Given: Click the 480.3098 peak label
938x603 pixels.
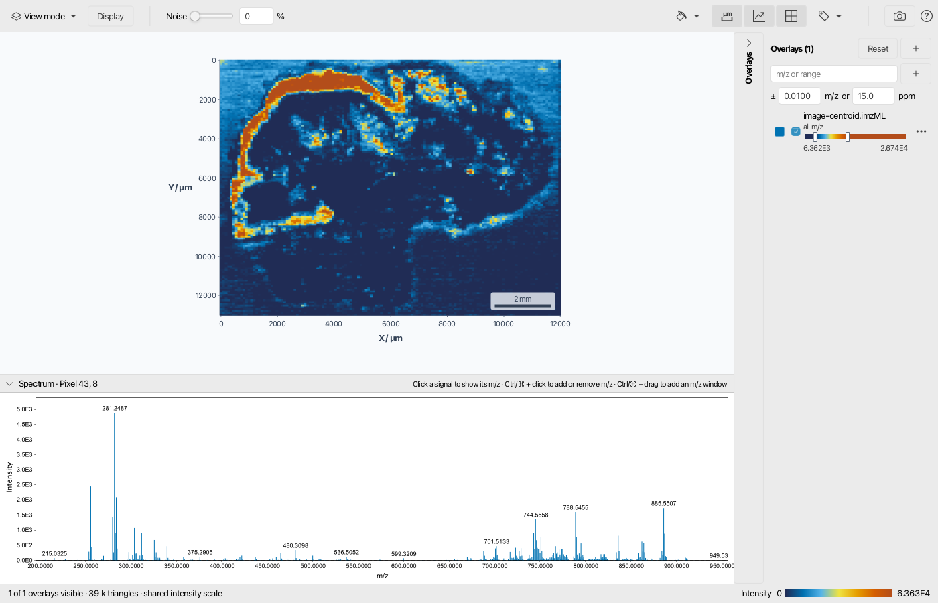Looking at the screenshot, I should click(x=295, y=545).
